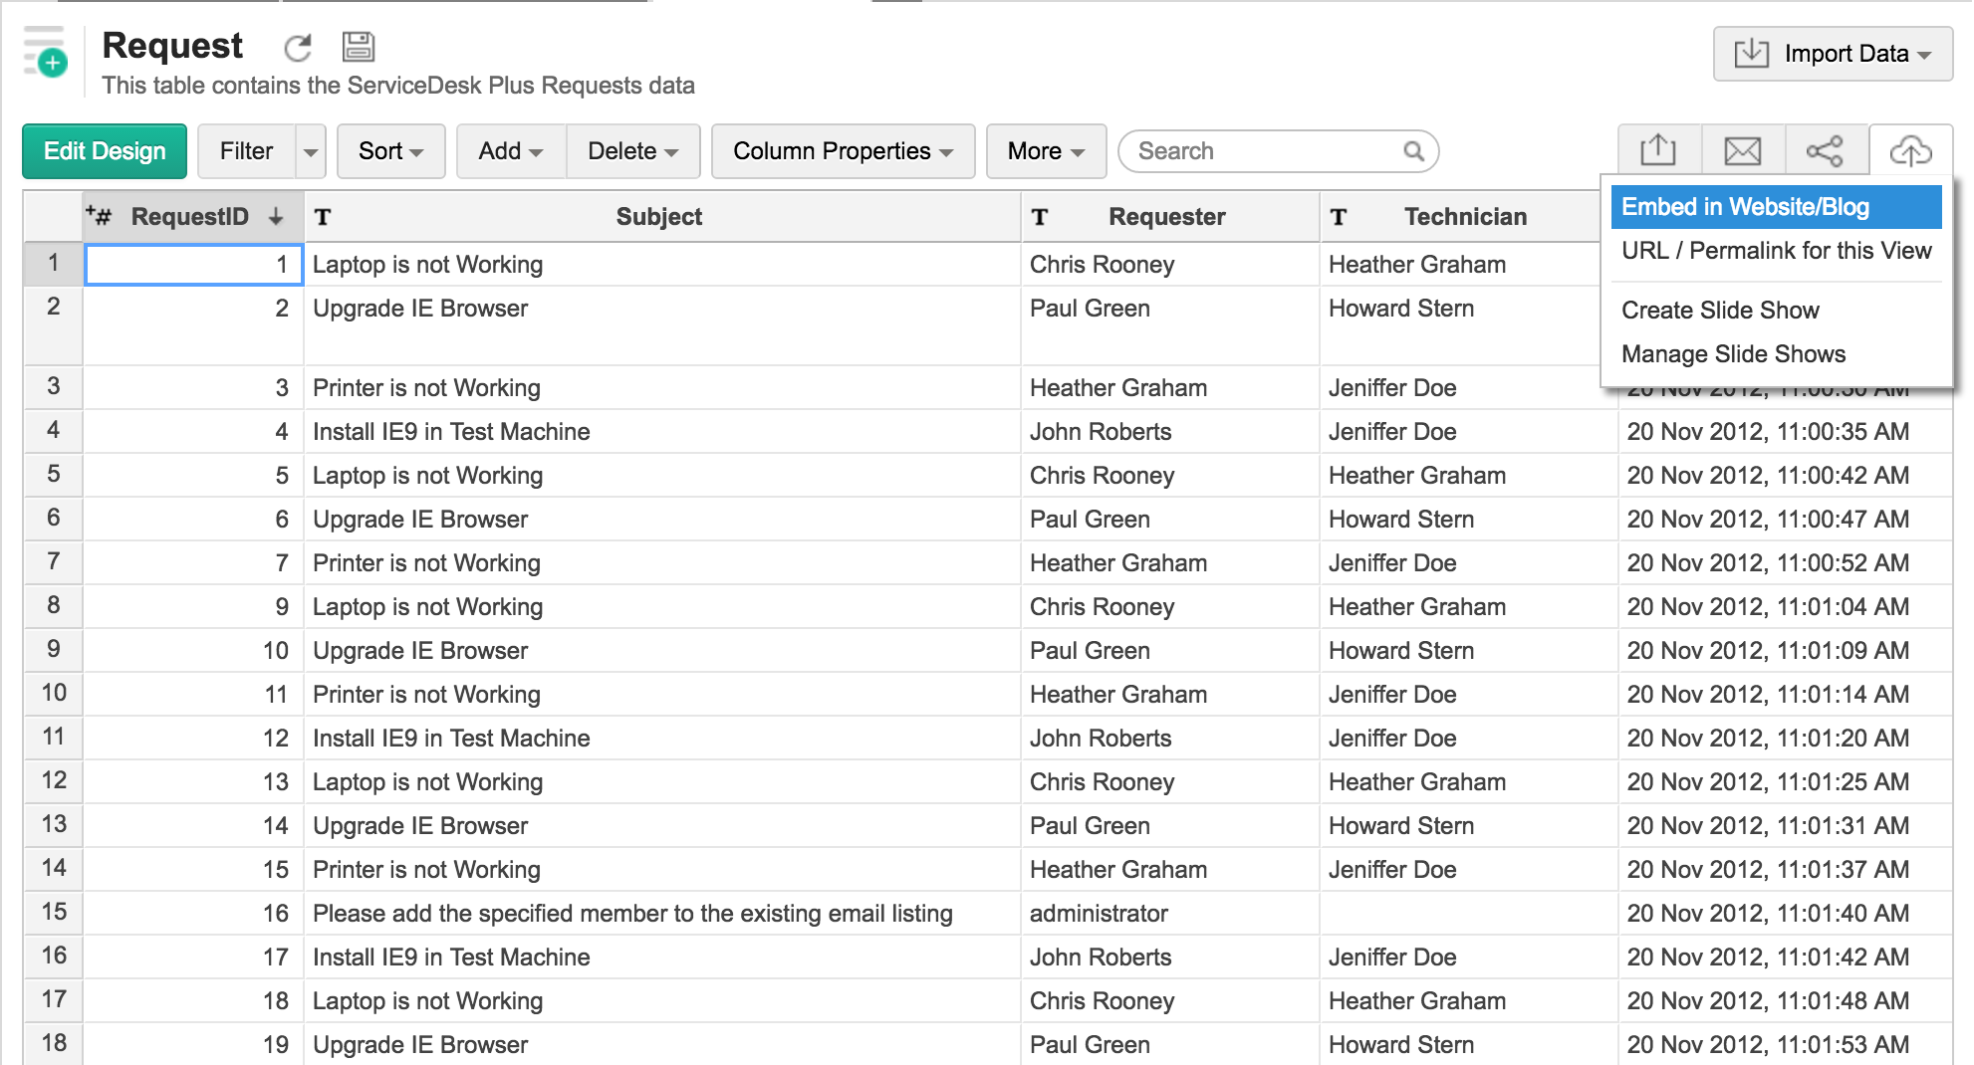This screenshot has height=1065, width=1974.
Task: Open the Export view icon
Action: coord(1657,150)
